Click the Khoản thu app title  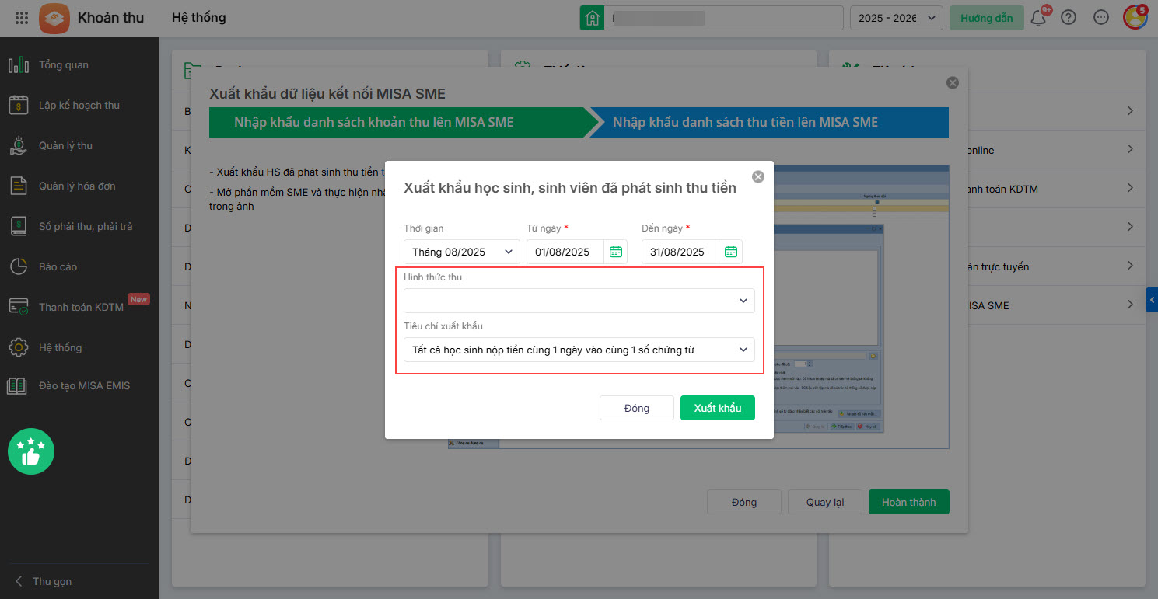(x=110, y=18)
